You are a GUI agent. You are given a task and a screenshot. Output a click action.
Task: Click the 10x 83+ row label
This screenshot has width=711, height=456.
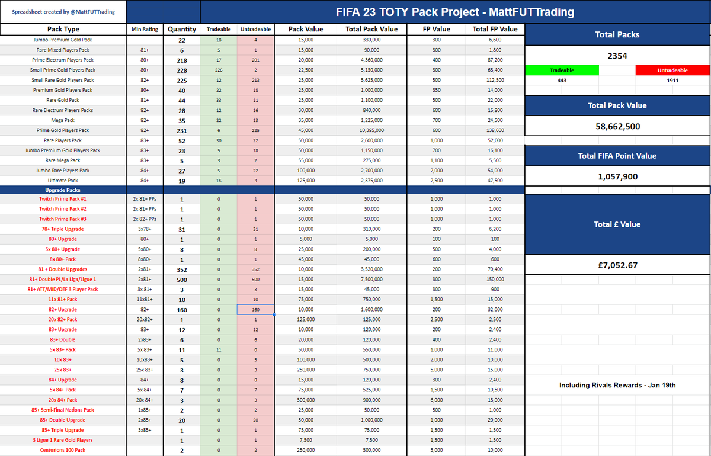(x=63, y=360)
